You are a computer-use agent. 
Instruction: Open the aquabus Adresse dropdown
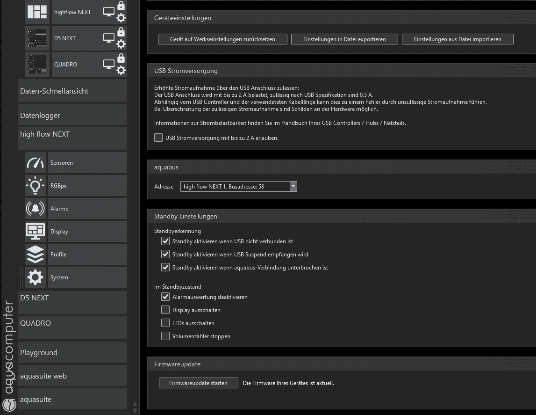click(x=239, y=187)
